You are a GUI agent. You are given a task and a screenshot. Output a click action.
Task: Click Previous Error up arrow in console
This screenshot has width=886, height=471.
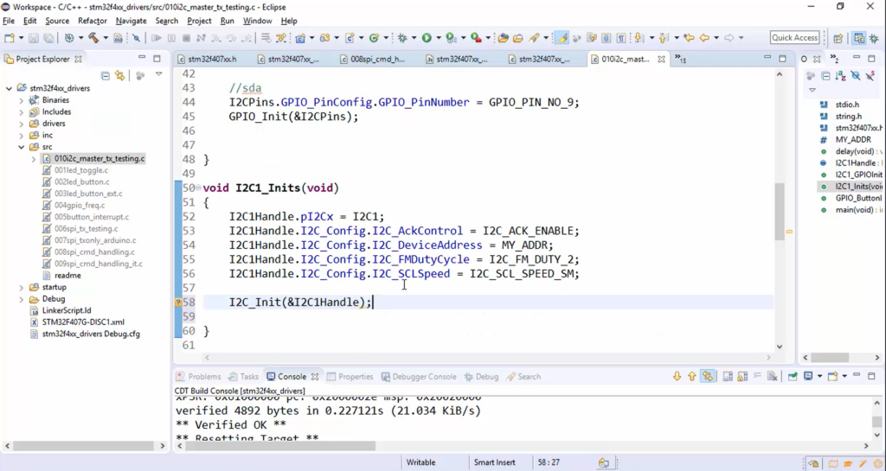pos(691,376)
